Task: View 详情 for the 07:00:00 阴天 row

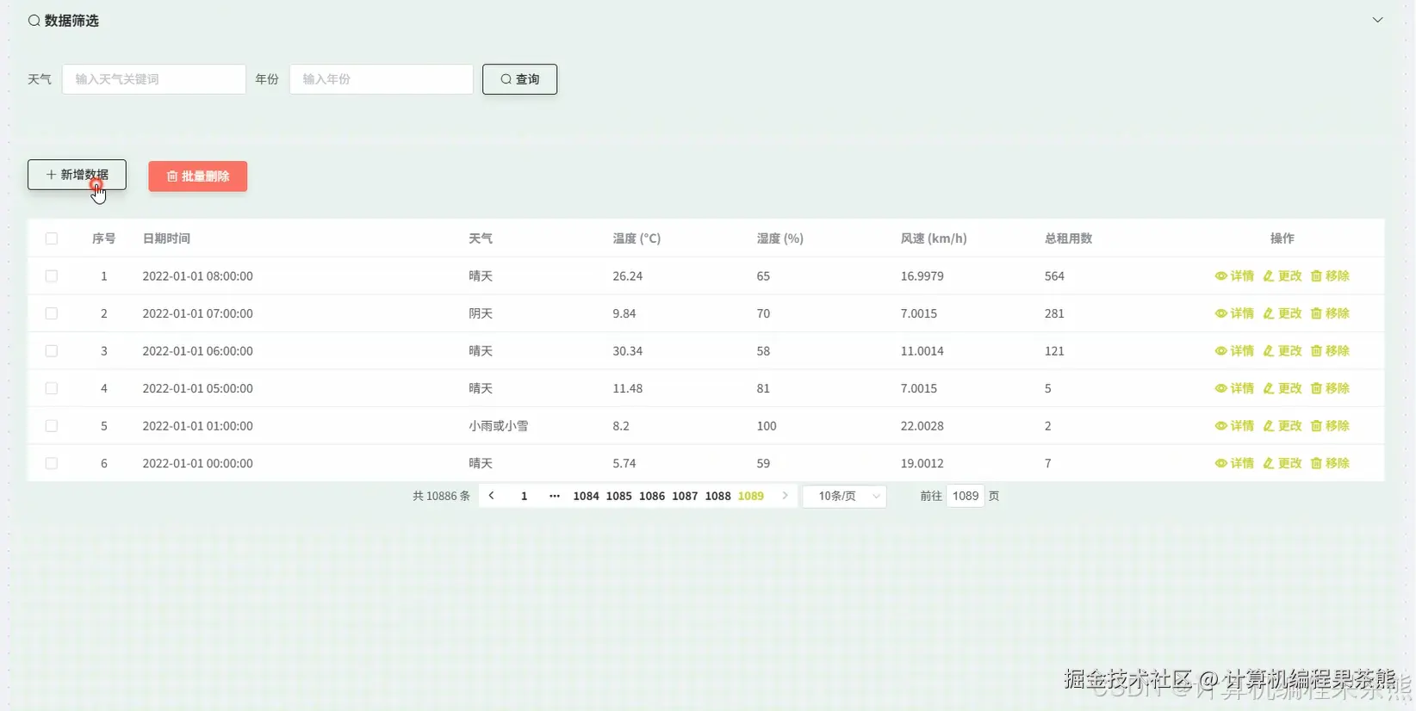Action: coord(1234,313)
